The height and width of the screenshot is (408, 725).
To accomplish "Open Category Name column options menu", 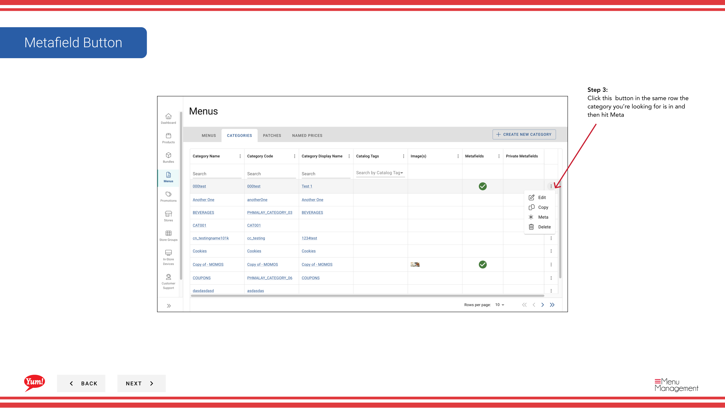I will coord(240,156).
